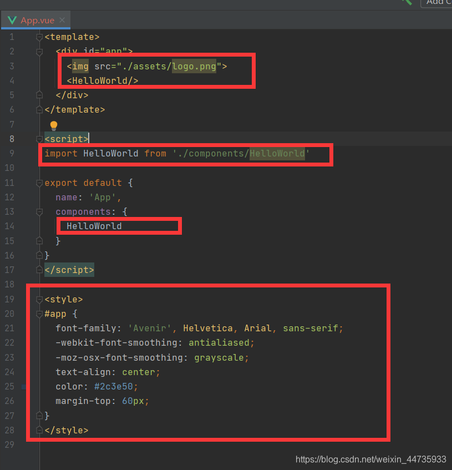
Task: Click the import keyword on line 9
Action: click(61, 154)
